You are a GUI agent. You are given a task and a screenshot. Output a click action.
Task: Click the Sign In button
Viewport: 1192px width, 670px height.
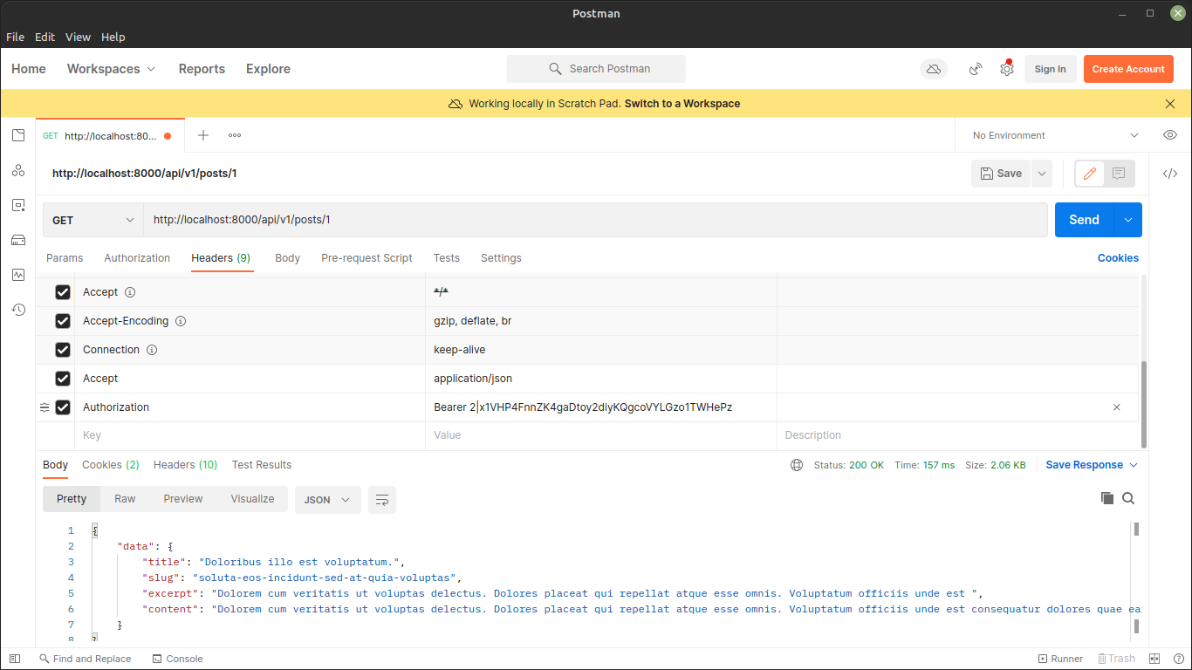(1051, 69)
